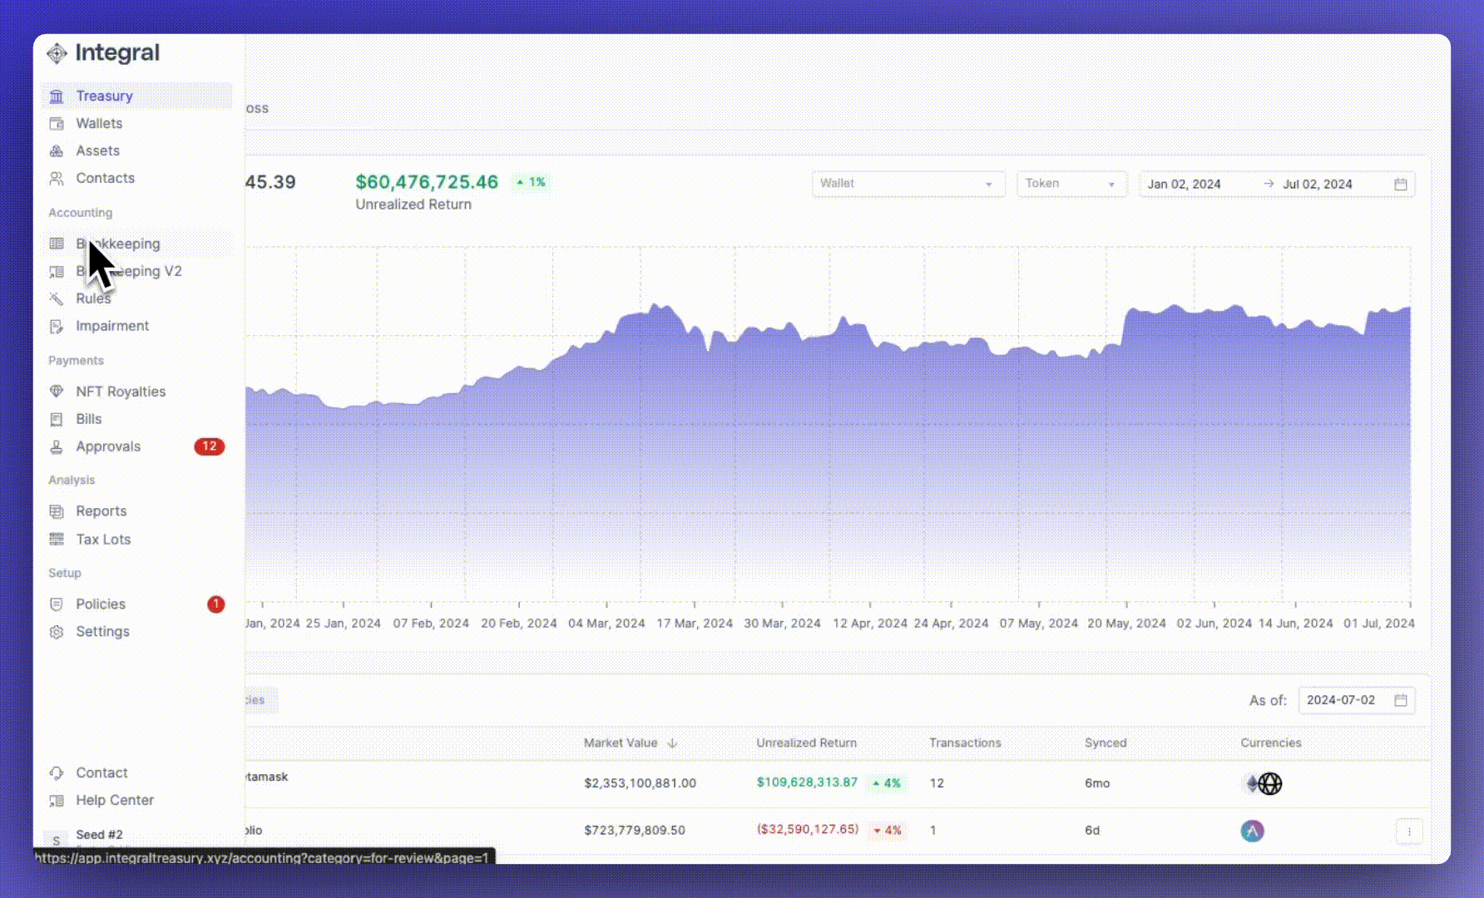
Task: Open Reports from the sidebar
Action: coord(101,511)
